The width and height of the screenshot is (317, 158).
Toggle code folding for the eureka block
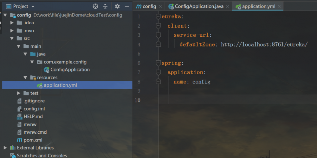tap(158, 16)
